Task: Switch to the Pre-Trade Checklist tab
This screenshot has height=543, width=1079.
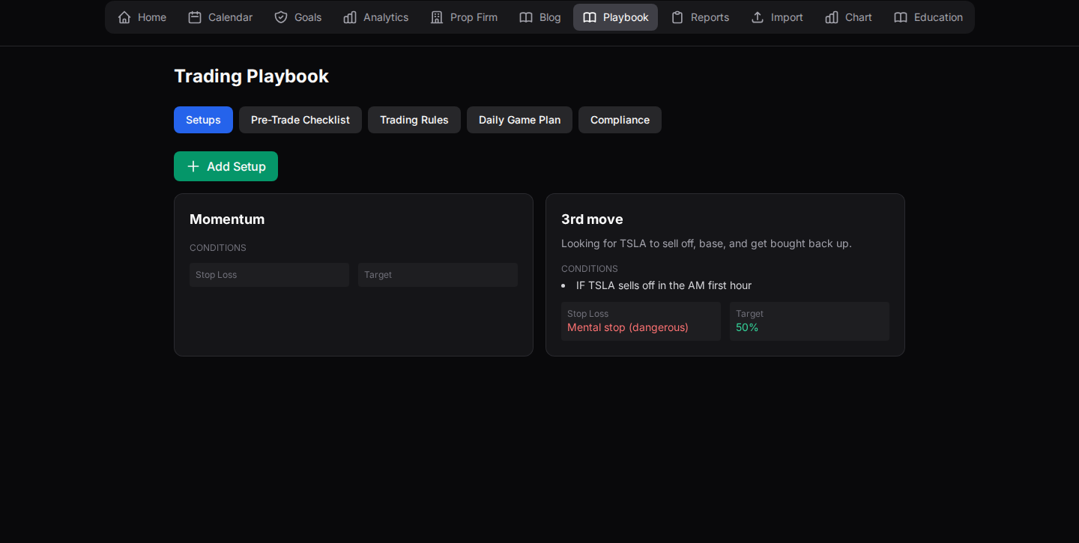Action: 300,120
